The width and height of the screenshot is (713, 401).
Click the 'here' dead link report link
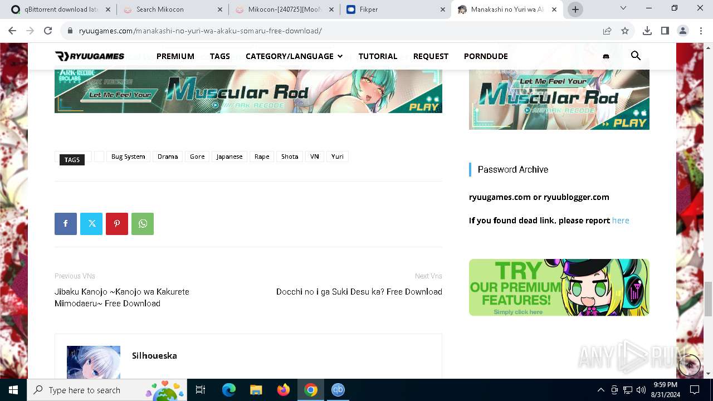(x=621, y=221)
